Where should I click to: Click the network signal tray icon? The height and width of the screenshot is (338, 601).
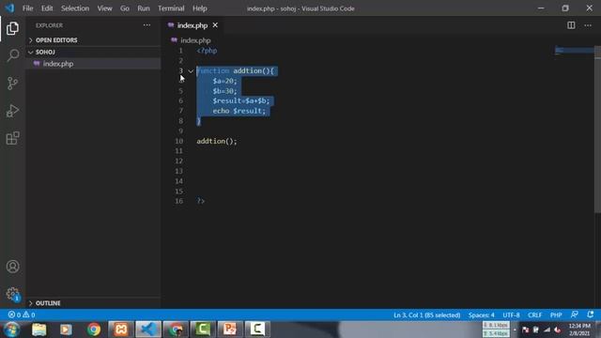547,330
